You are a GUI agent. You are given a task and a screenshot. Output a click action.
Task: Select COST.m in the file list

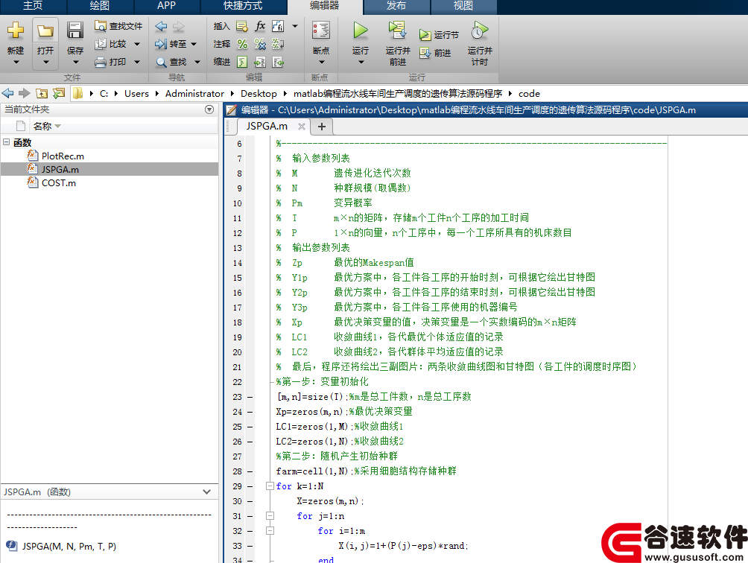tap(59, 183)
